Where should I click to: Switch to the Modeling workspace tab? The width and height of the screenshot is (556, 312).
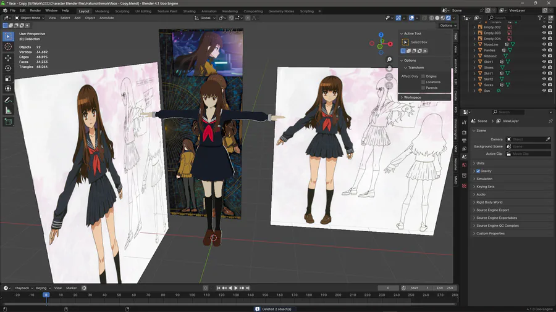click(x=102, y=11)
